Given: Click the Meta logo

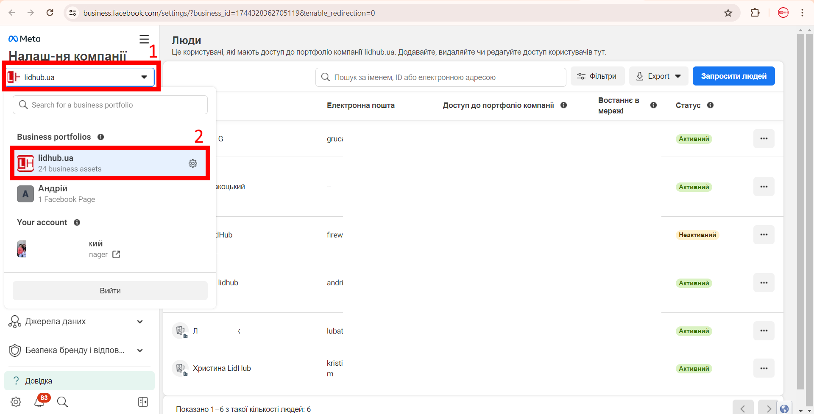Looking at the screenshot, I should [x=24, y=39].
